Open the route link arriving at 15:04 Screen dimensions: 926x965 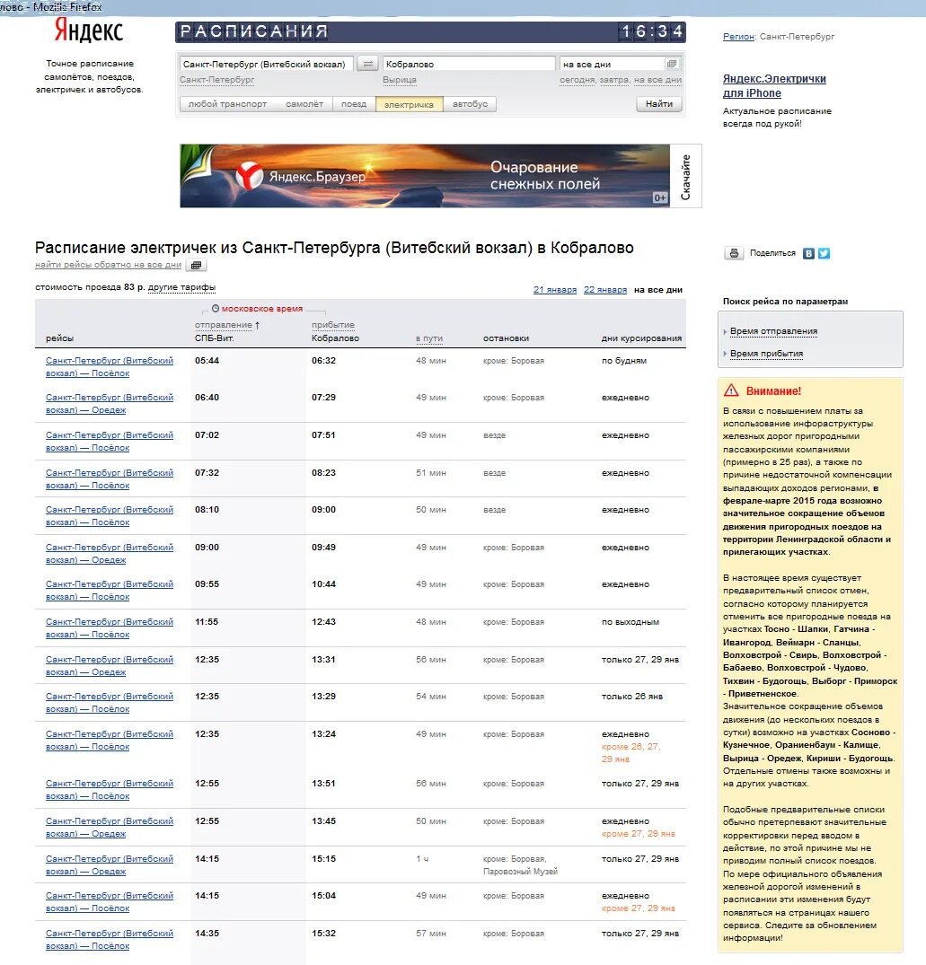pyautogui.click(x=110, y=901)
